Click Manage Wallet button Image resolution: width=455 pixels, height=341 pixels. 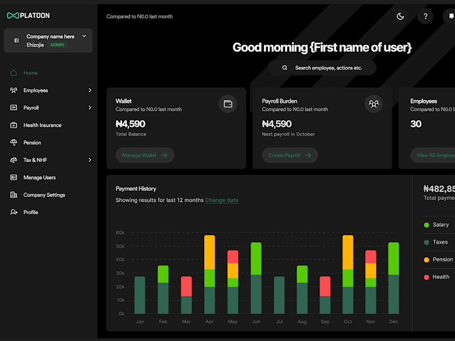pos(145,155)
